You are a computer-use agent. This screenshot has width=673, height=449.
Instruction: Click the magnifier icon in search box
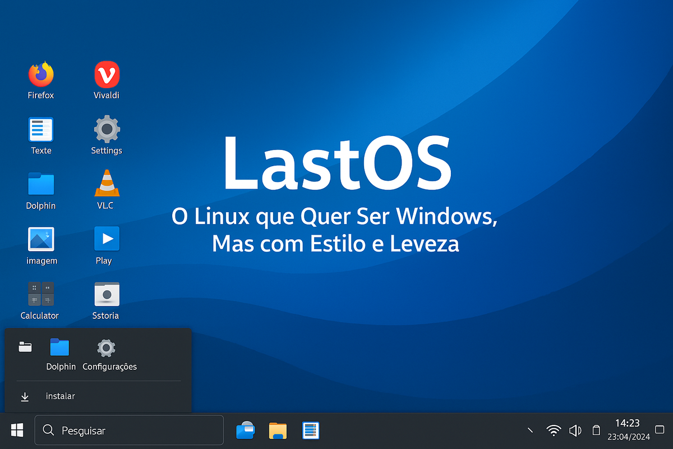pyautogui.click(x=49, y=430)
